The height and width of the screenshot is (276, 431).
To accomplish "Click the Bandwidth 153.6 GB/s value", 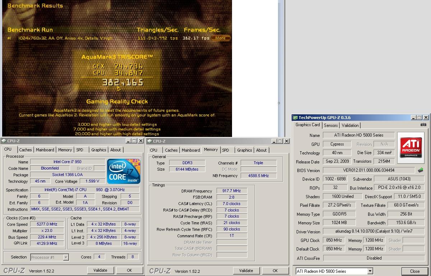I will point(406,223).
